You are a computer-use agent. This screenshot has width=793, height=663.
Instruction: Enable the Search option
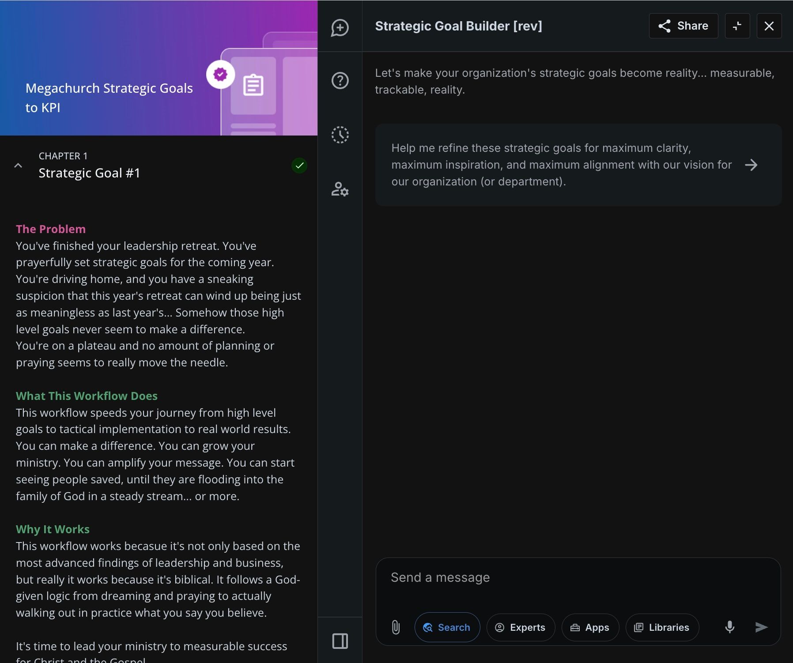click(447, 627)
